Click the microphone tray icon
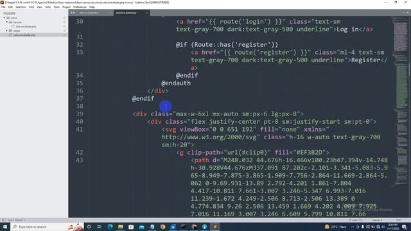 [x=362, y=227]
